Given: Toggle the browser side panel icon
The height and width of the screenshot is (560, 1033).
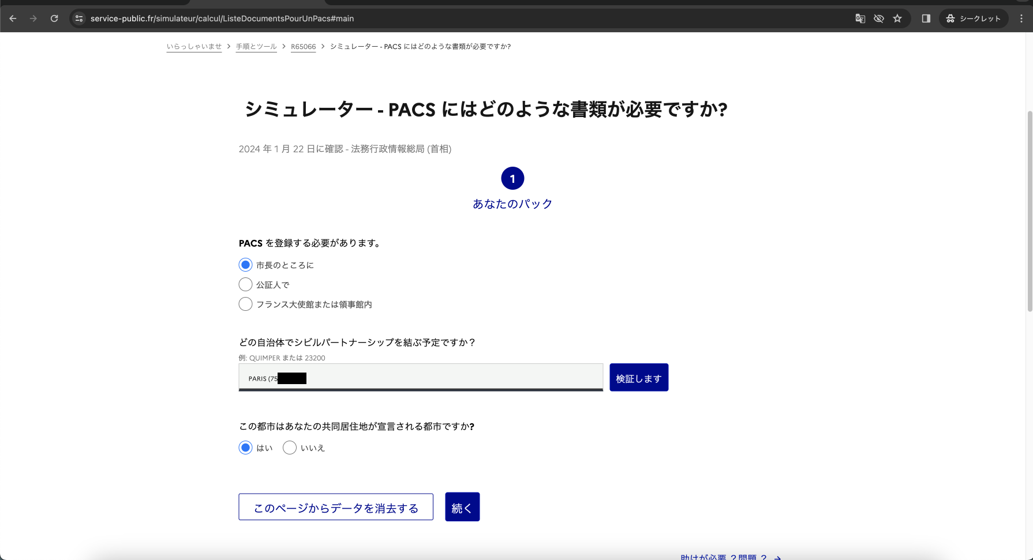Looking at the screenshot, I should [x=926, y=18].
